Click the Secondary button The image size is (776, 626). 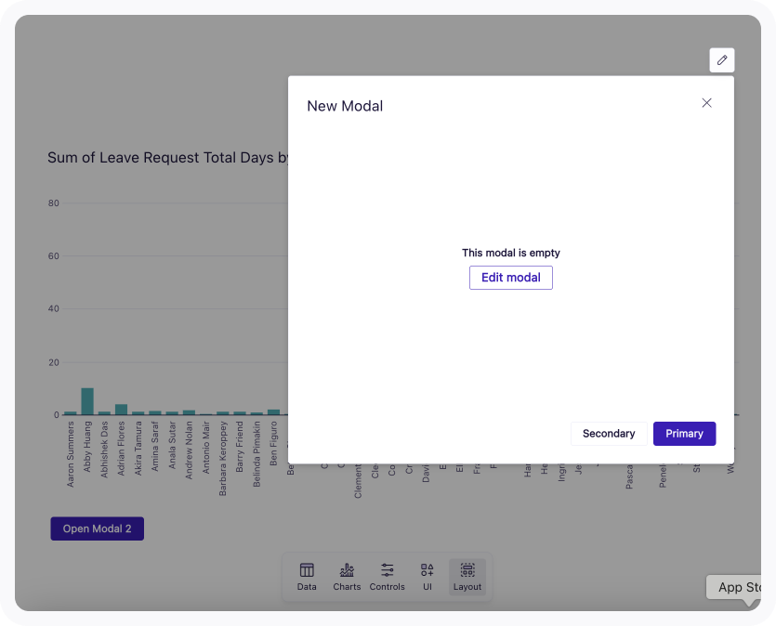click(x=609, y=434)
